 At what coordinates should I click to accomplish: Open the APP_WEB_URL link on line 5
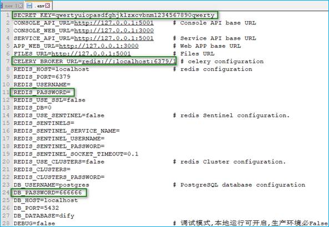tap(99, 46)
